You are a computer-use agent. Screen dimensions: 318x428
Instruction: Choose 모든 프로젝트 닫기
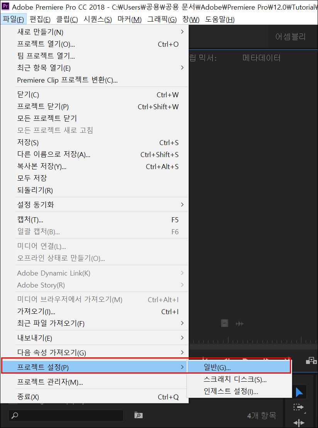pos(95,118)
